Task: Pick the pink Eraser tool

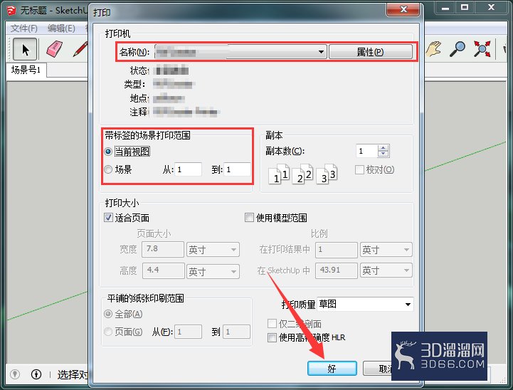Action: [54, 49]
